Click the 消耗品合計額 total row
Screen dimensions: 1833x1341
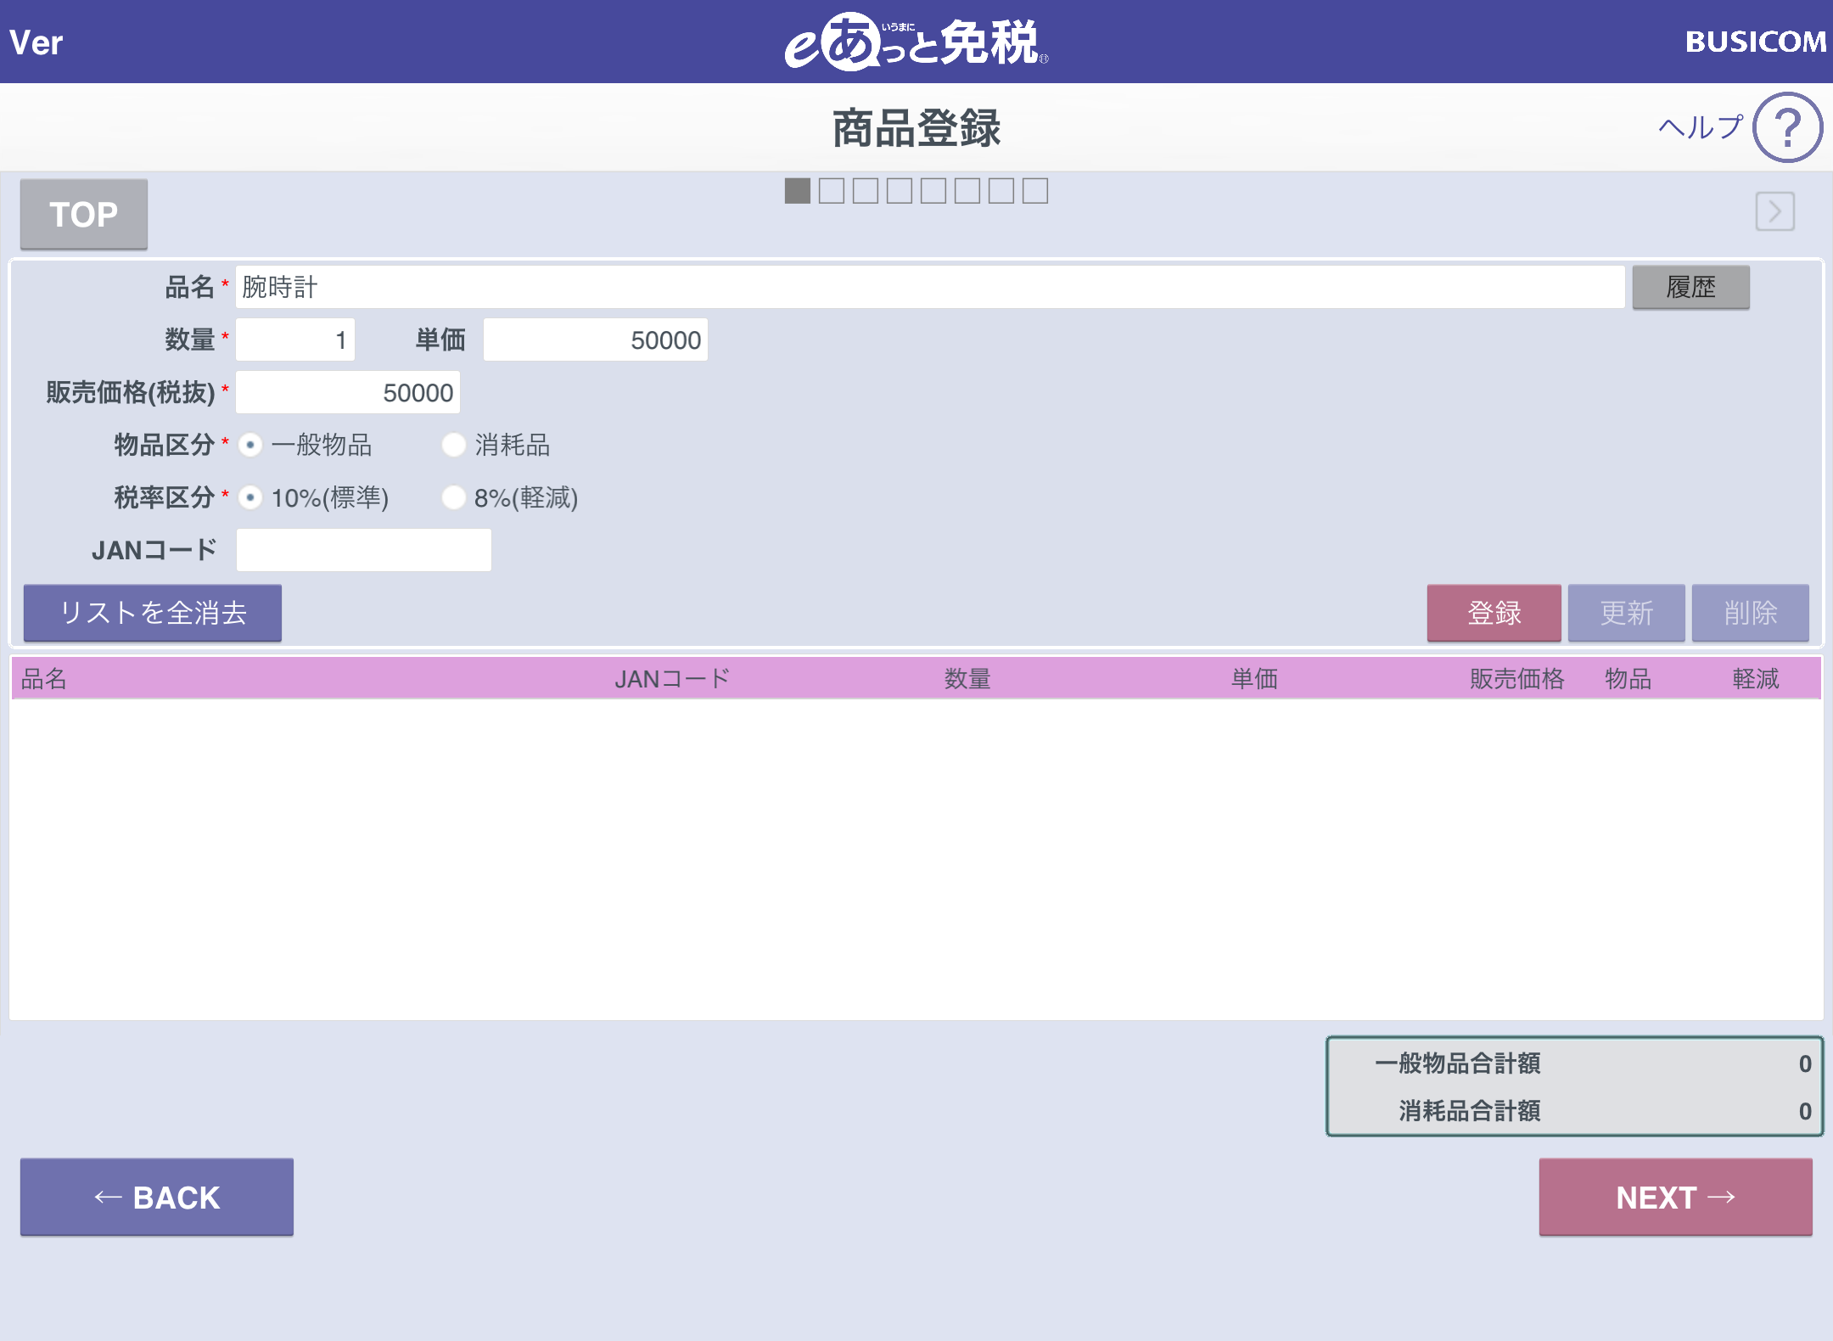coord(1575,1111)
